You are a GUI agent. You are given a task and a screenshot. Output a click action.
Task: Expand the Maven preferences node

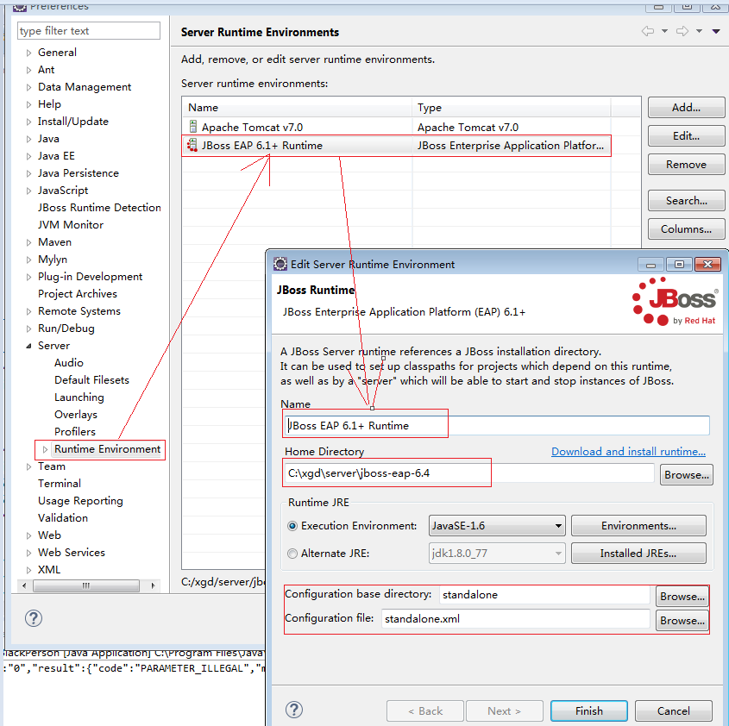pyautogui.click(x=28, y=242)
